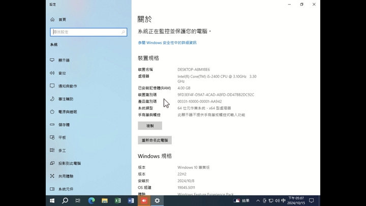
Task: Click device name DESKTOP-A8M18E6
Action: click(194, 70)
